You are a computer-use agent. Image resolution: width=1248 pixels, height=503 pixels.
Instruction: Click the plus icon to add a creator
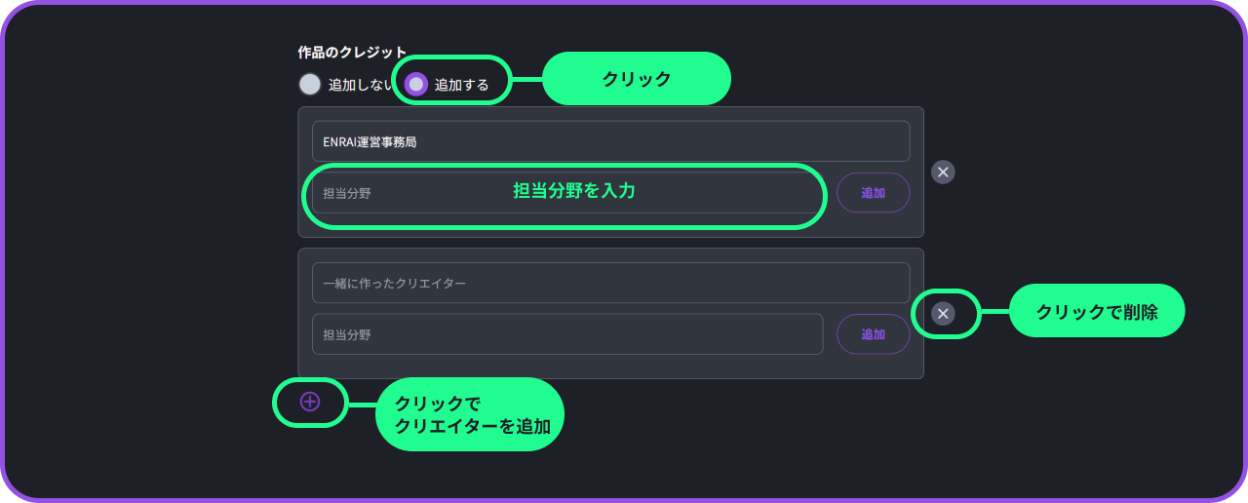(x=310, y=402)
